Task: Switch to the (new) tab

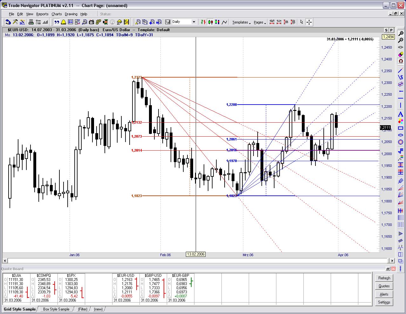Action: pos(98,309)
